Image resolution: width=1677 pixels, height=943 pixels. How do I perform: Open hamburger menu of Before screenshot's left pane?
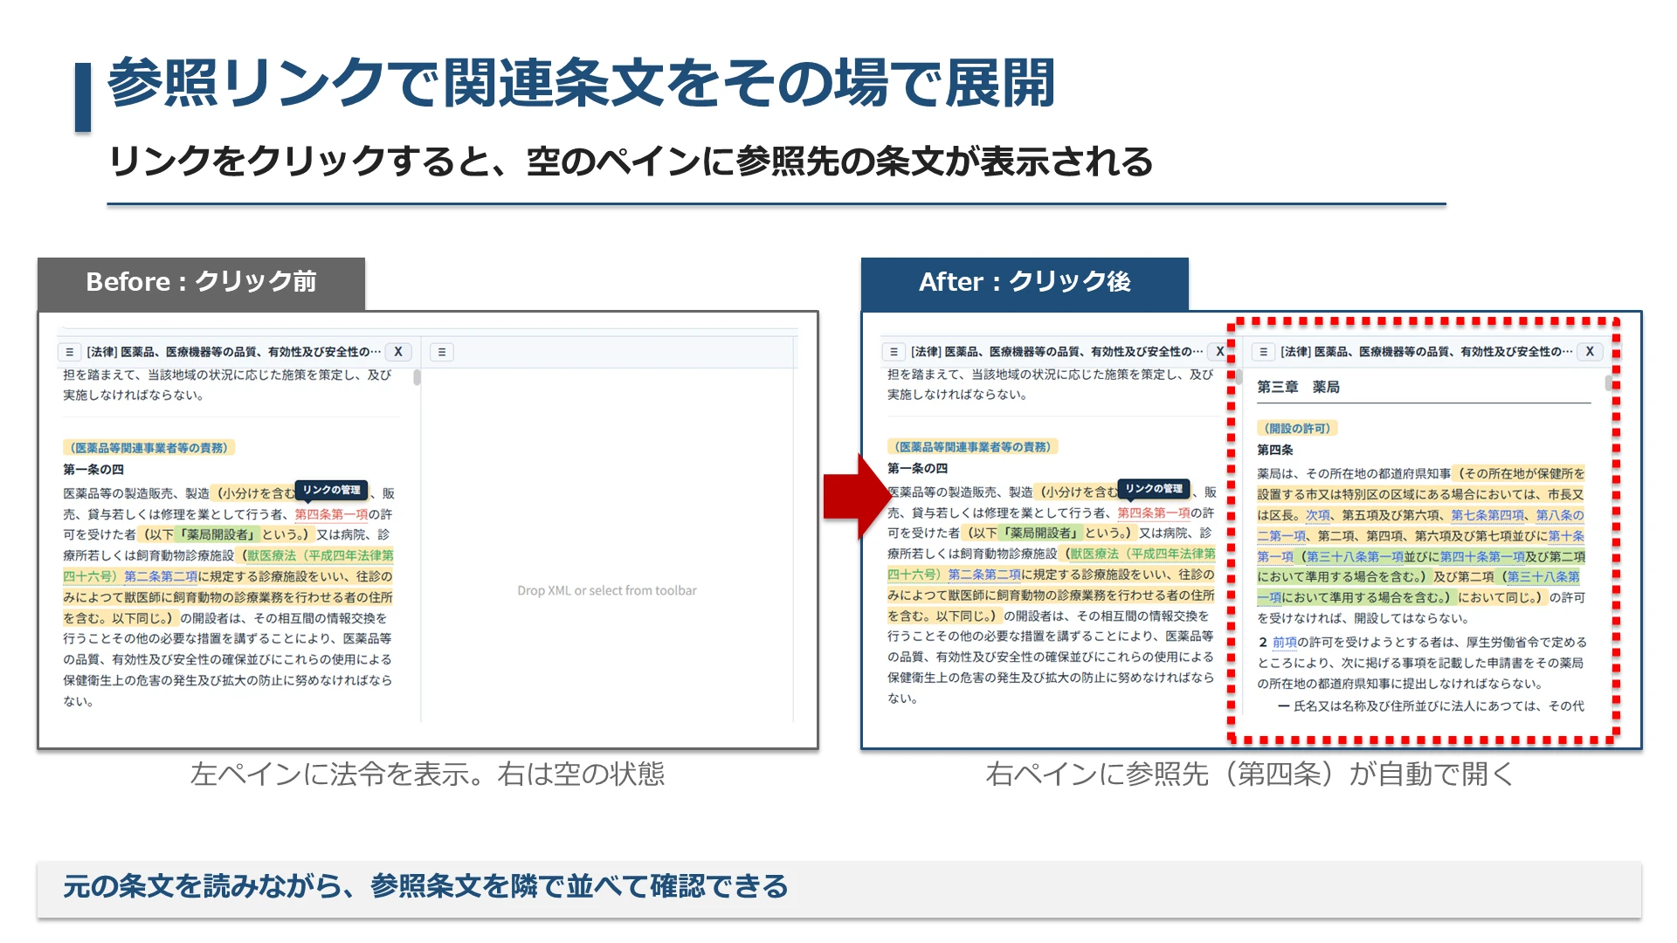70,352
